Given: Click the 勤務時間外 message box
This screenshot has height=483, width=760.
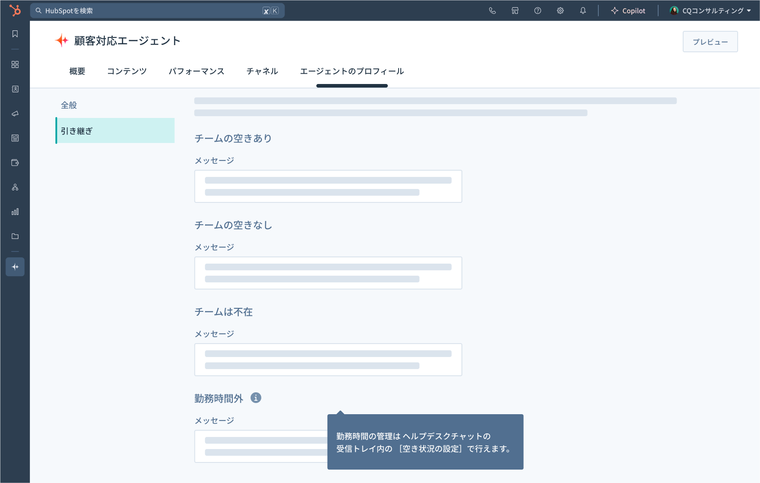Looking at the screenshot, I should [x=261, y=446].
